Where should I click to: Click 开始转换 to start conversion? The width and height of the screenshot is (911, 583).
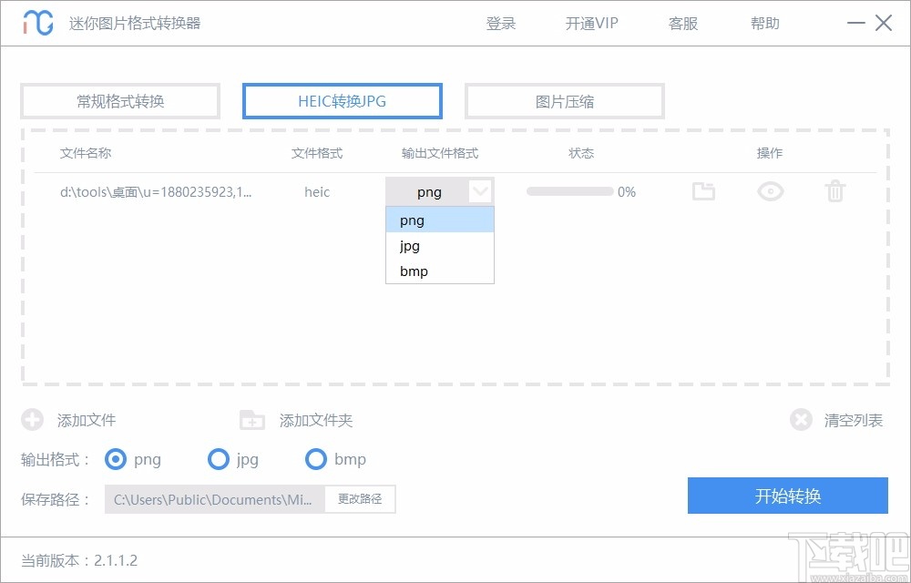pos(787,496)
